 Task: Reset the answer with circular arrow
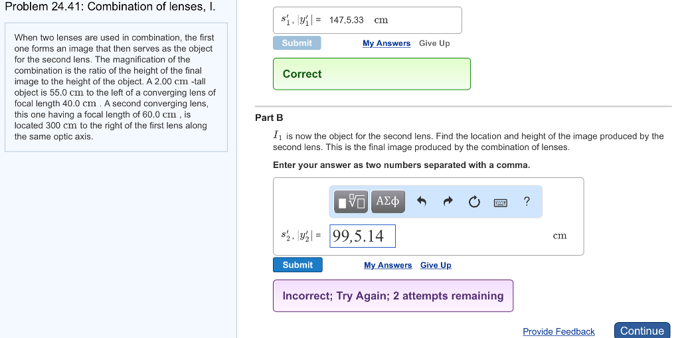[x=474, y=202]
